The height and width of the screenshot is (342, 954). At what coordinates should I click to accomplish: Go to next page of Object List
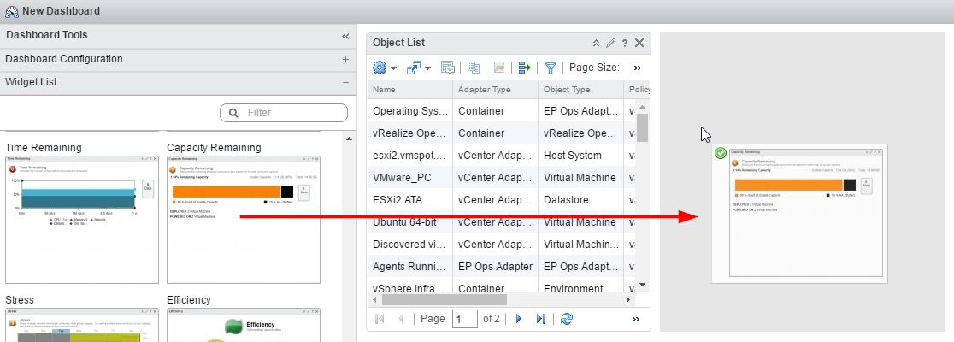point(518,318)
